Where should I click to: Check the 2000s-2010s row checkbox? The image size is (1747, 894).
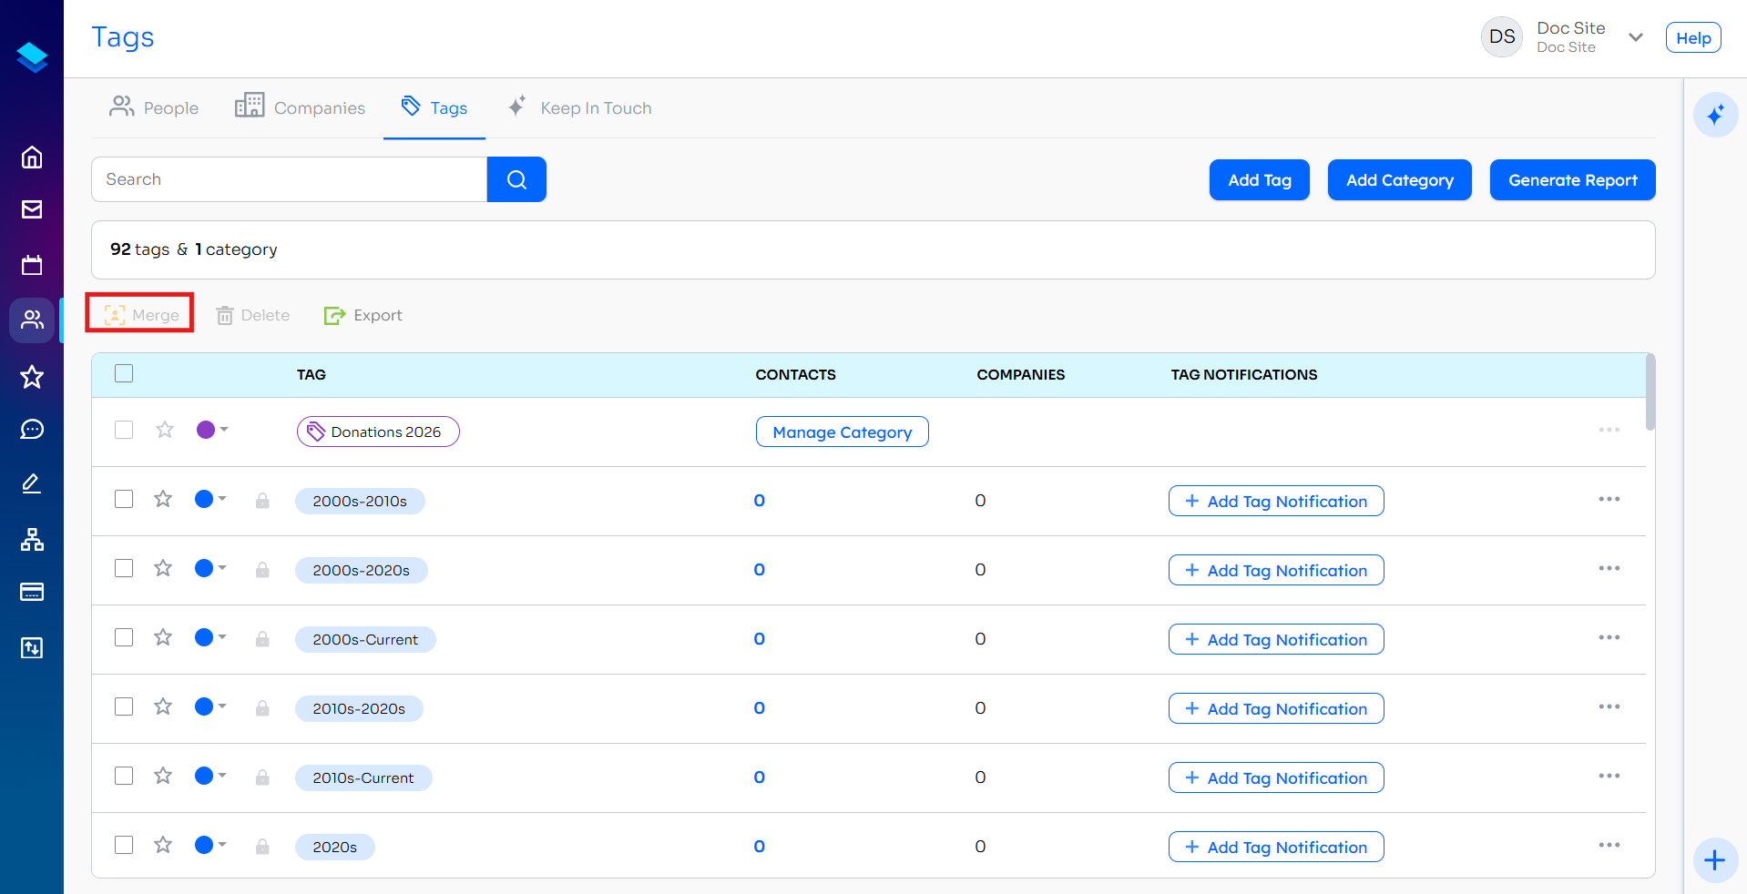click(x=124, y=499)
